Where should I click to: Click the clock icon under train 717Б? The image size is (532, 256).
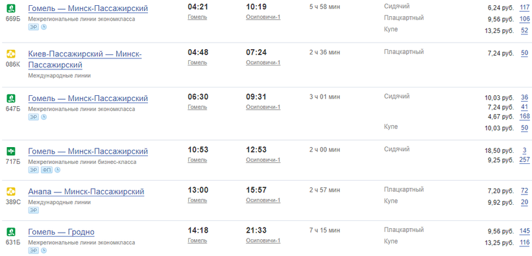coord(58,170)
